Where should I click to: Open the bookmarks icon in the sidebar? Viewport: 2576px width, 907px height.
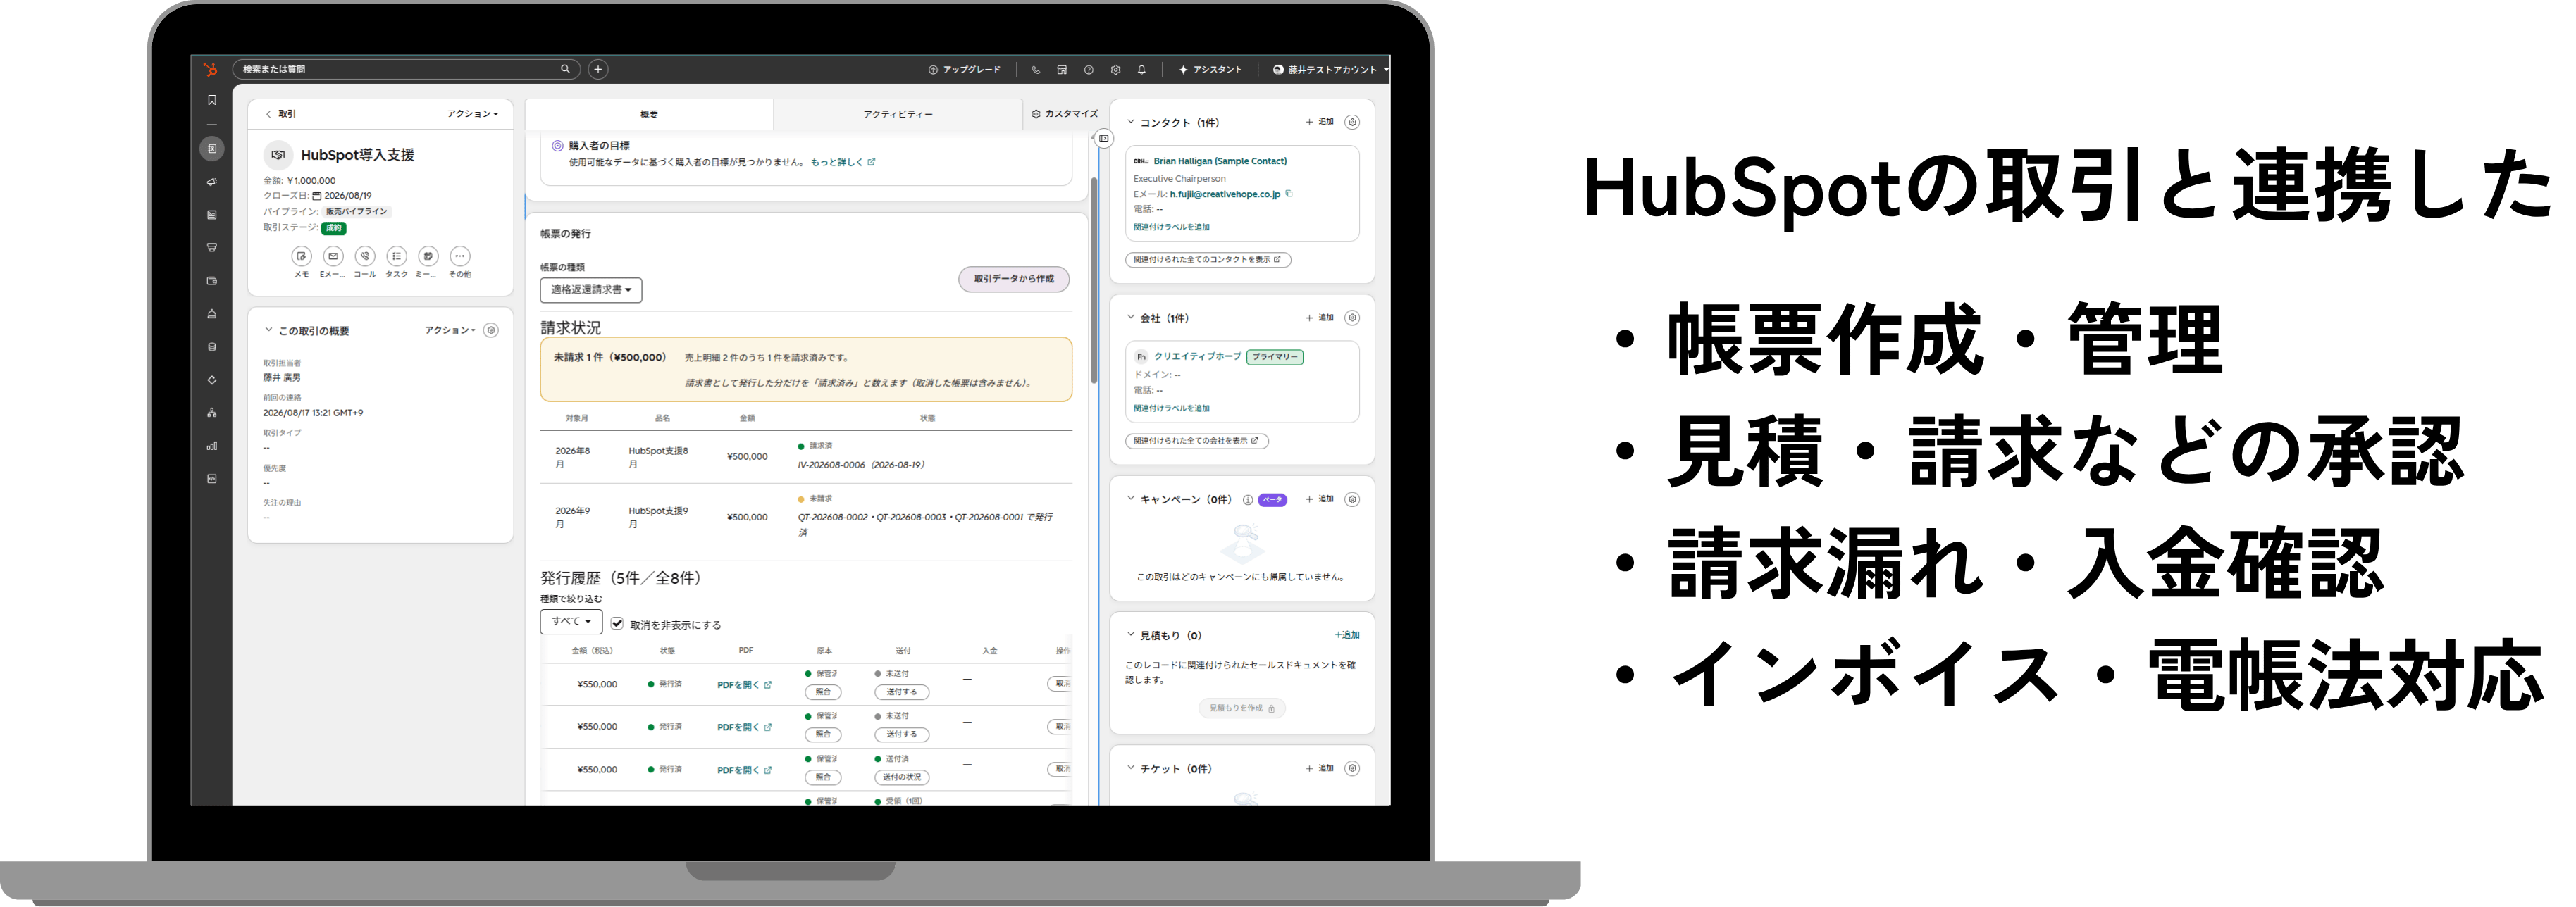212,100
